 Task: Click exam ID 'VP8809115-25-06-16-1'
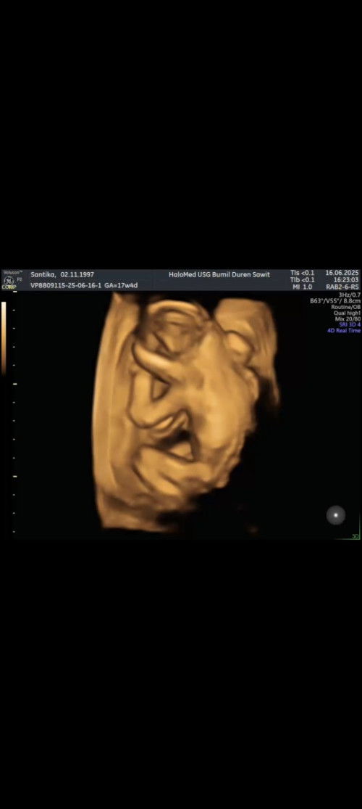(66, 285)
